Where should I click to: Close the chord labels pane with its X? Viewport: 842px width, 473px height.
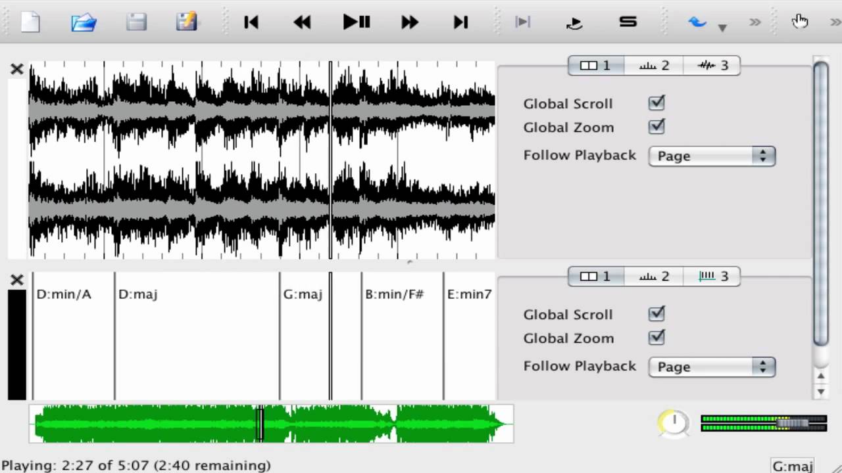[x=17, y=280]
